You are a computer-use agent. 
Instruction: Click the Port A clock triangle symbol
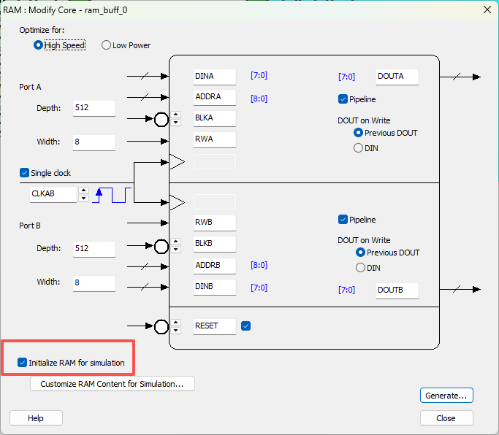178,162
